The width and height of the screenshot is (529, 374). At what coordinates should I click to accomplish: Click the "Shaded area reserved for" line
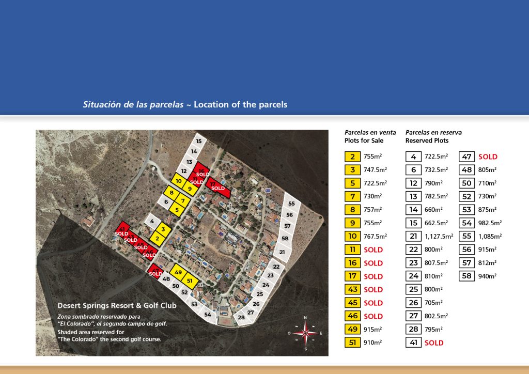click(91, 332)
